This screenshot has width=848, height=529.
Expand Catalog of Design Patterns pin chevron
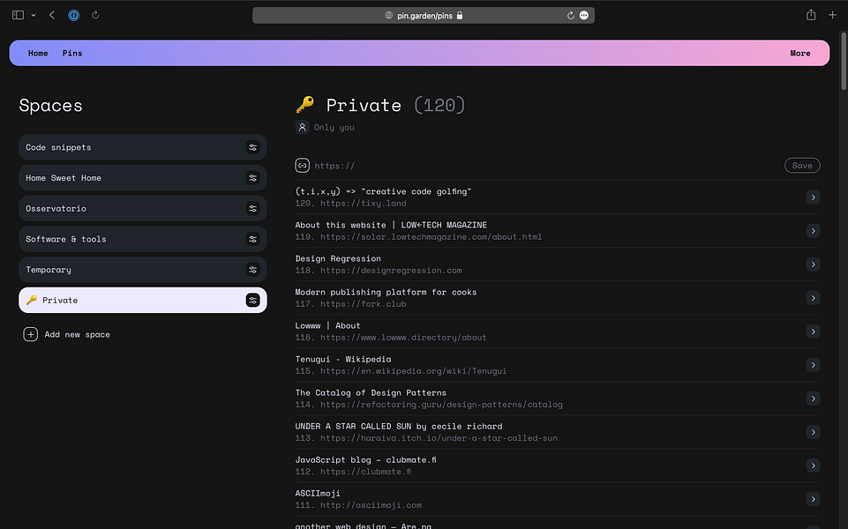tap(813, 399)
